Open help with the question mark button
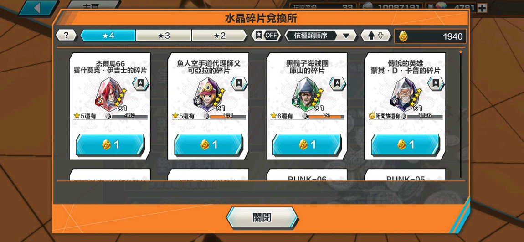524x242 pixels. click(66, 36)
